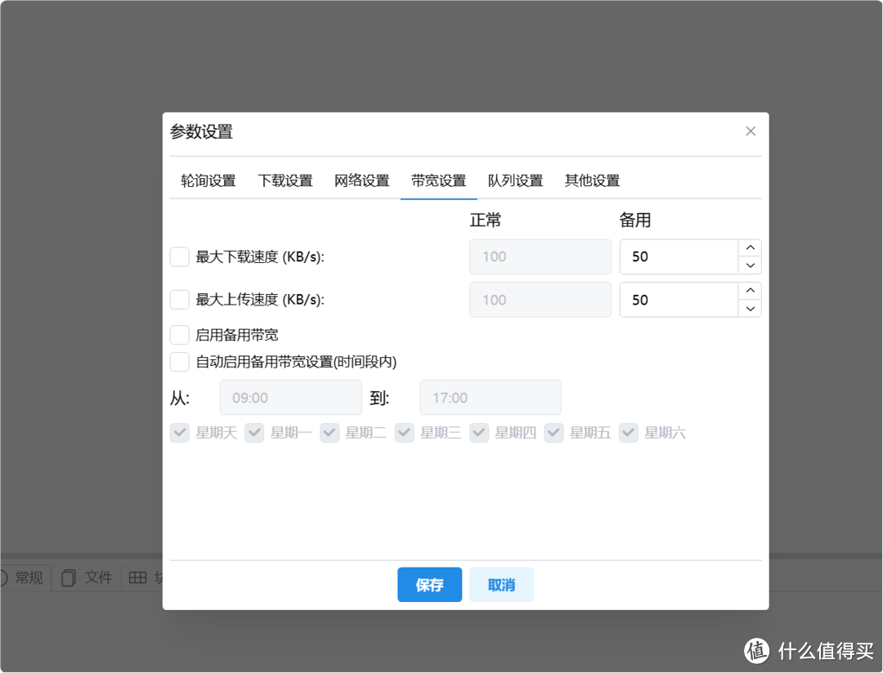Toggle the 星期天 weekday checkbox

[x=179, y=432]
